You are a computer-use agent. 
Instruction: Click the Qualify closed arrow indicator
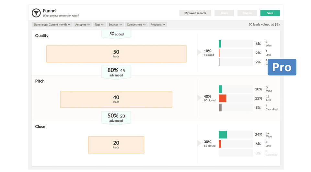coord(199,53)
